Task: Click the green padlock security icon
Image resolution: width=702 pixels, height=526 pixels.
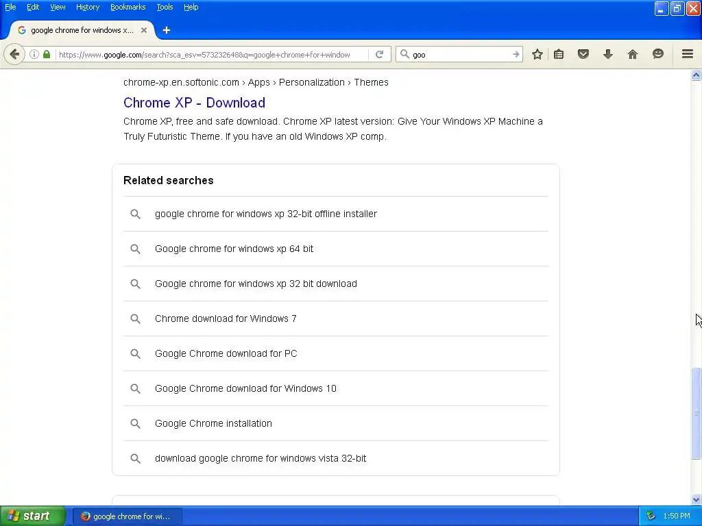Action: click(47, 55)
